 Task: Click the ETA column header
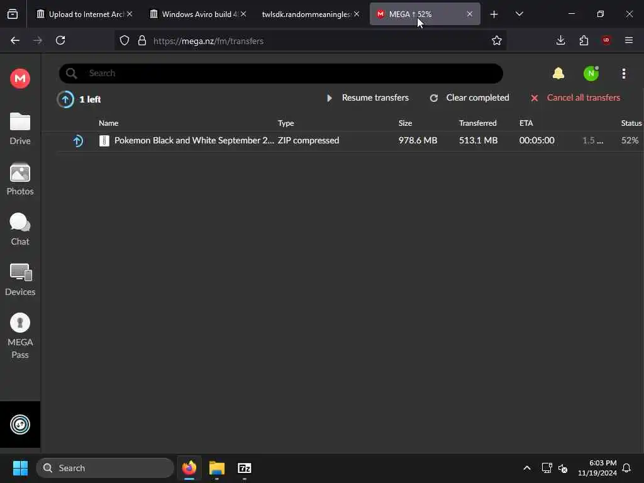point(526,123)
